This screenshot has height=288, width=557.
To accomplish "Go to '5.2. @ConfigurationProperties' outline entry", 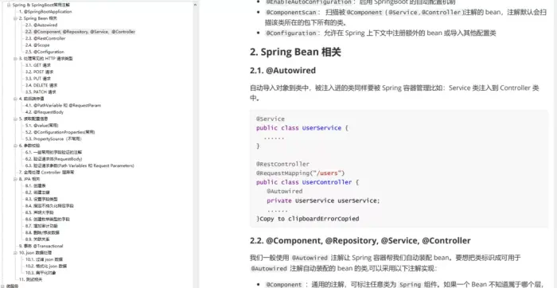I will tap(60, 132).
